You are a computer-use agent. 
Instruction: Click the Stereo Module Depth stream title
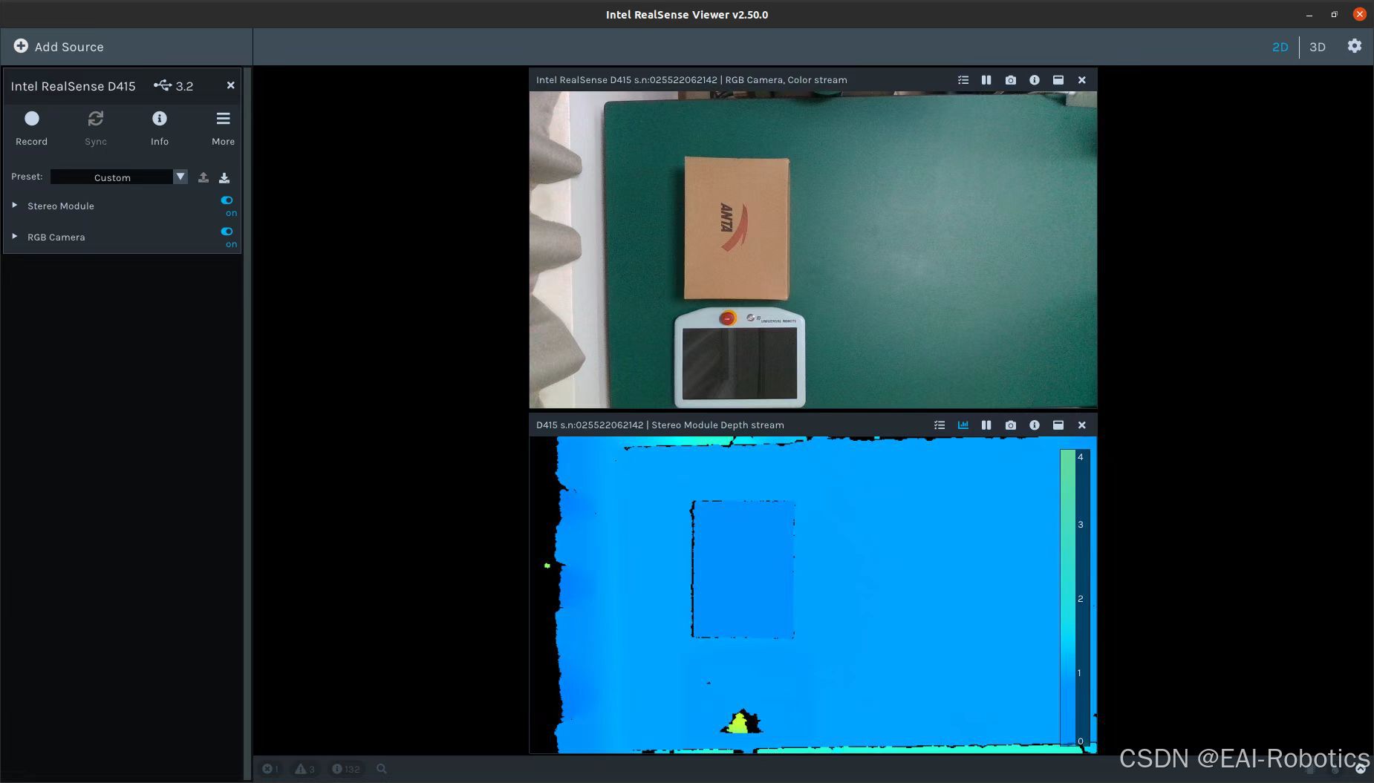point(660,425)
